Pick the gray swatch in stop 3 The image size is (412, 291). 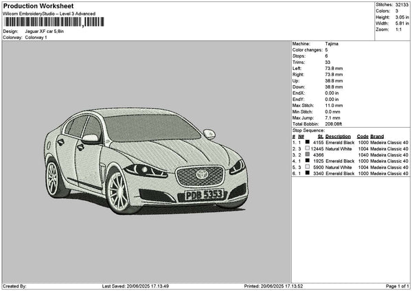pyautogui.click(x=307, y=154)
